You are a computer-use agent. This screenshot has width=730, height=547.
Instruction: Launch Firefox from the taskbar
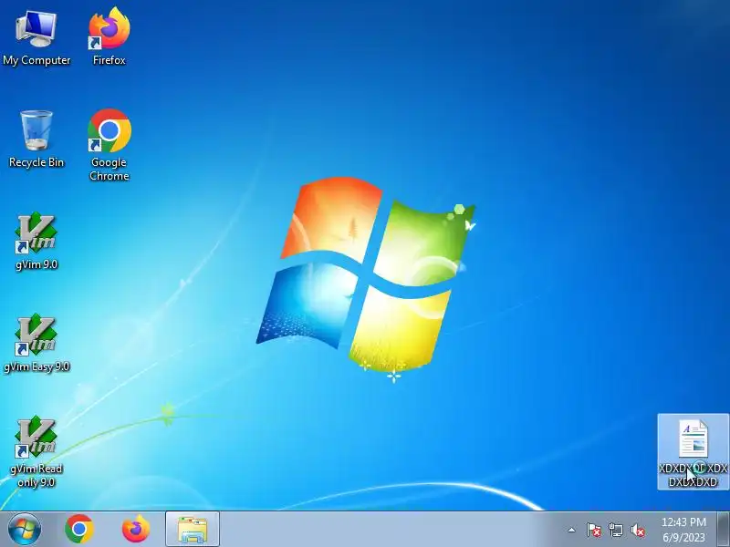point(136,530)
